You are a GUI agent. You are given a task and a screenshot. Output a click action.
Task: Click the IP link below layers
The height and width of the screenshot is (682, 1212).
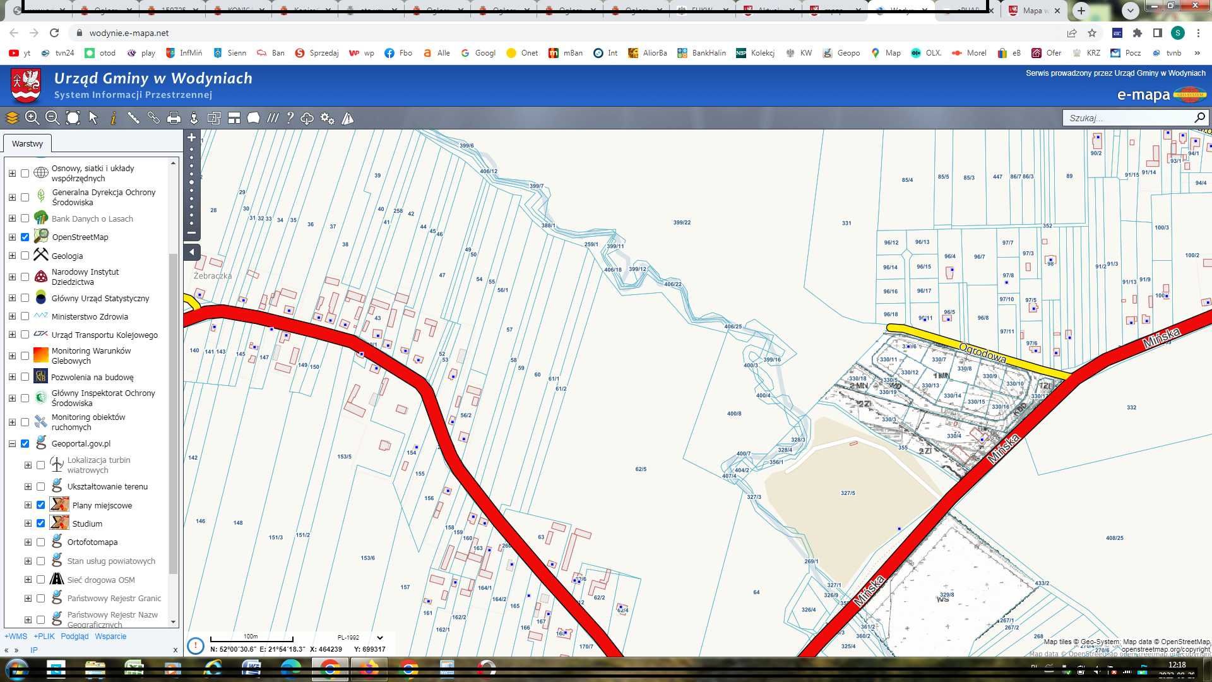pyautogui.click(x=34, y=650)
